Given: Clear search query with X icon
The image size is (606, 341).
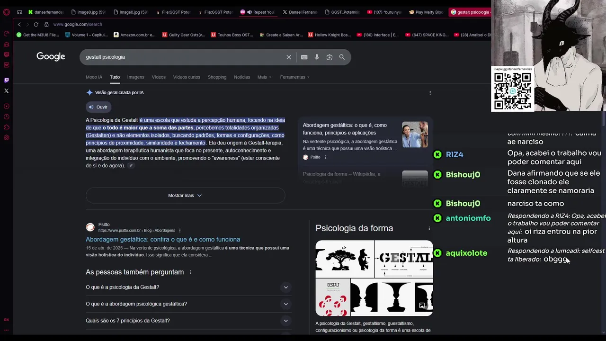Looking at the screenshot, I should point(289,57).
